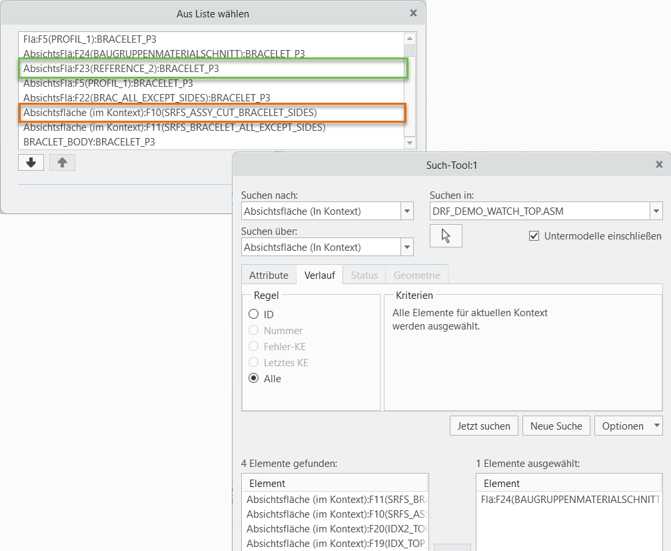Viewport: 671px width, 551px height.
Task: Click Element header of found list
Action: (335, 484)
